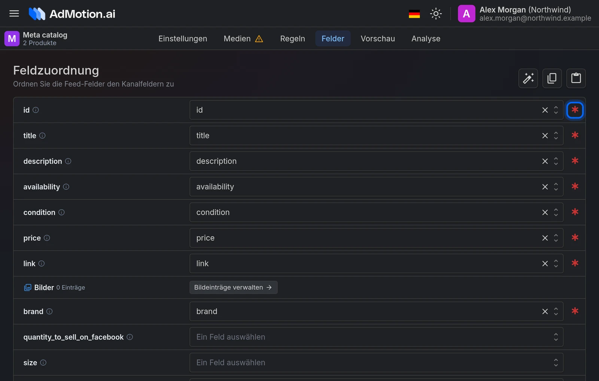Open the condition mapping dropdown
The width and height of the screenshot is (599, 381).
coord(376,212)
